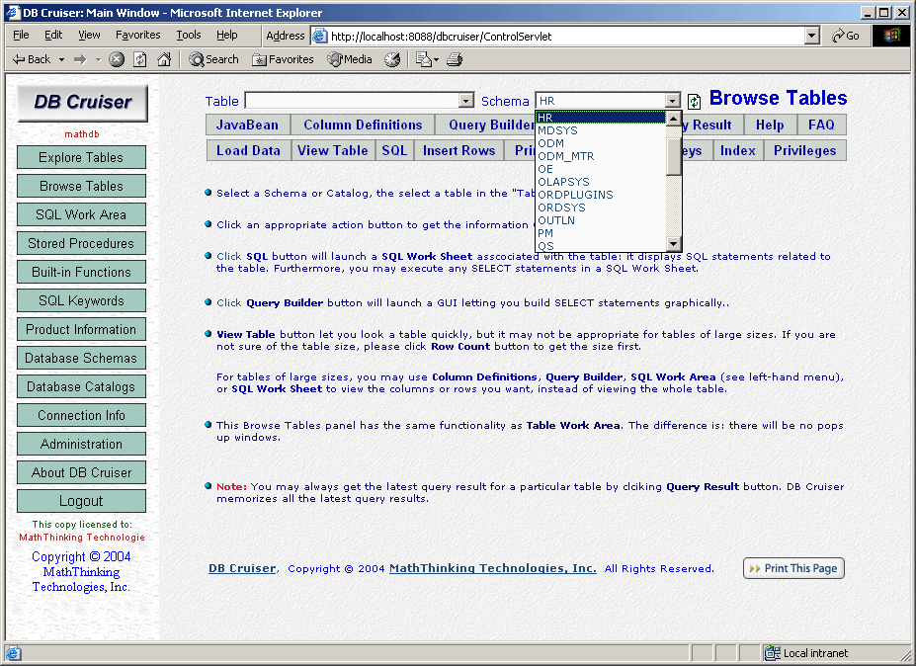Image resolution: width=916 pixels, height=666 pixels.
Task: Select MDSYS in schema list
Action: [601, 130]
